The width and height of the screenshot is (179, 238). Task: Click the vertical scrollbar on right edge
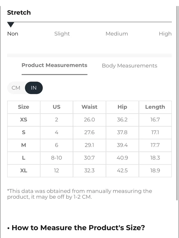click(177, 103)
